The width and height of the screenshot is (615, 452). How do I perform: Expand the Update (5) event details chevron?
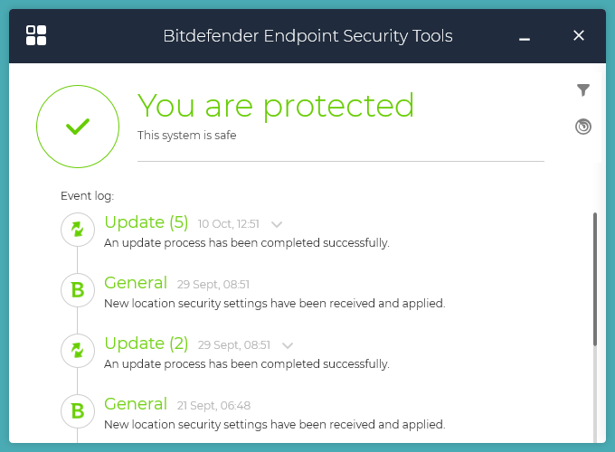(x=277, y=224)
